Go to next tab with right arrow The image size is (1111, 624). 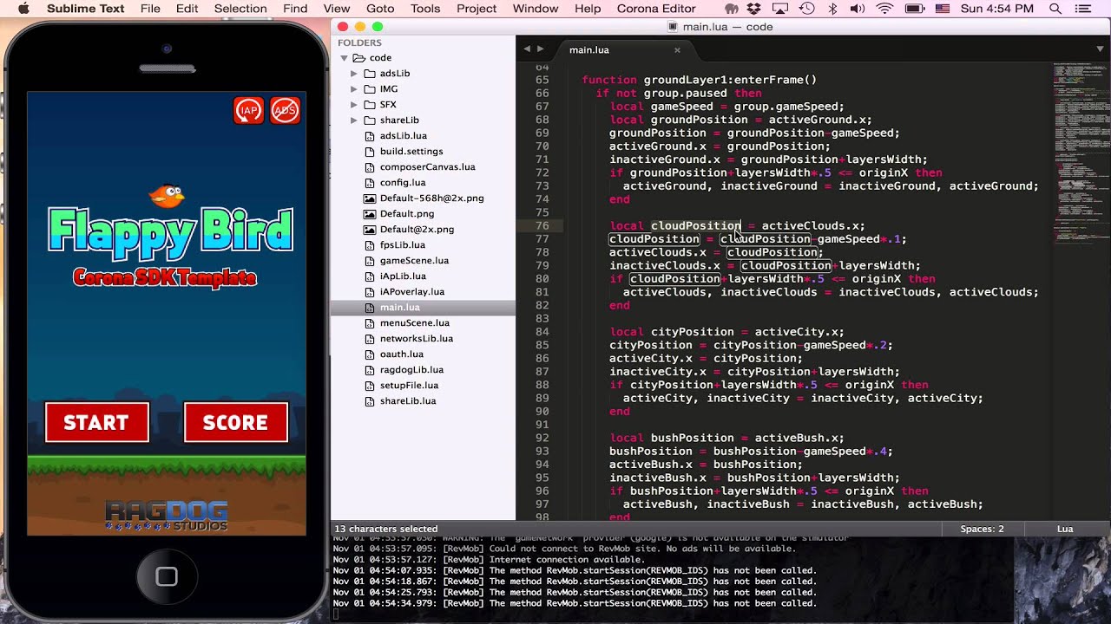541,49
